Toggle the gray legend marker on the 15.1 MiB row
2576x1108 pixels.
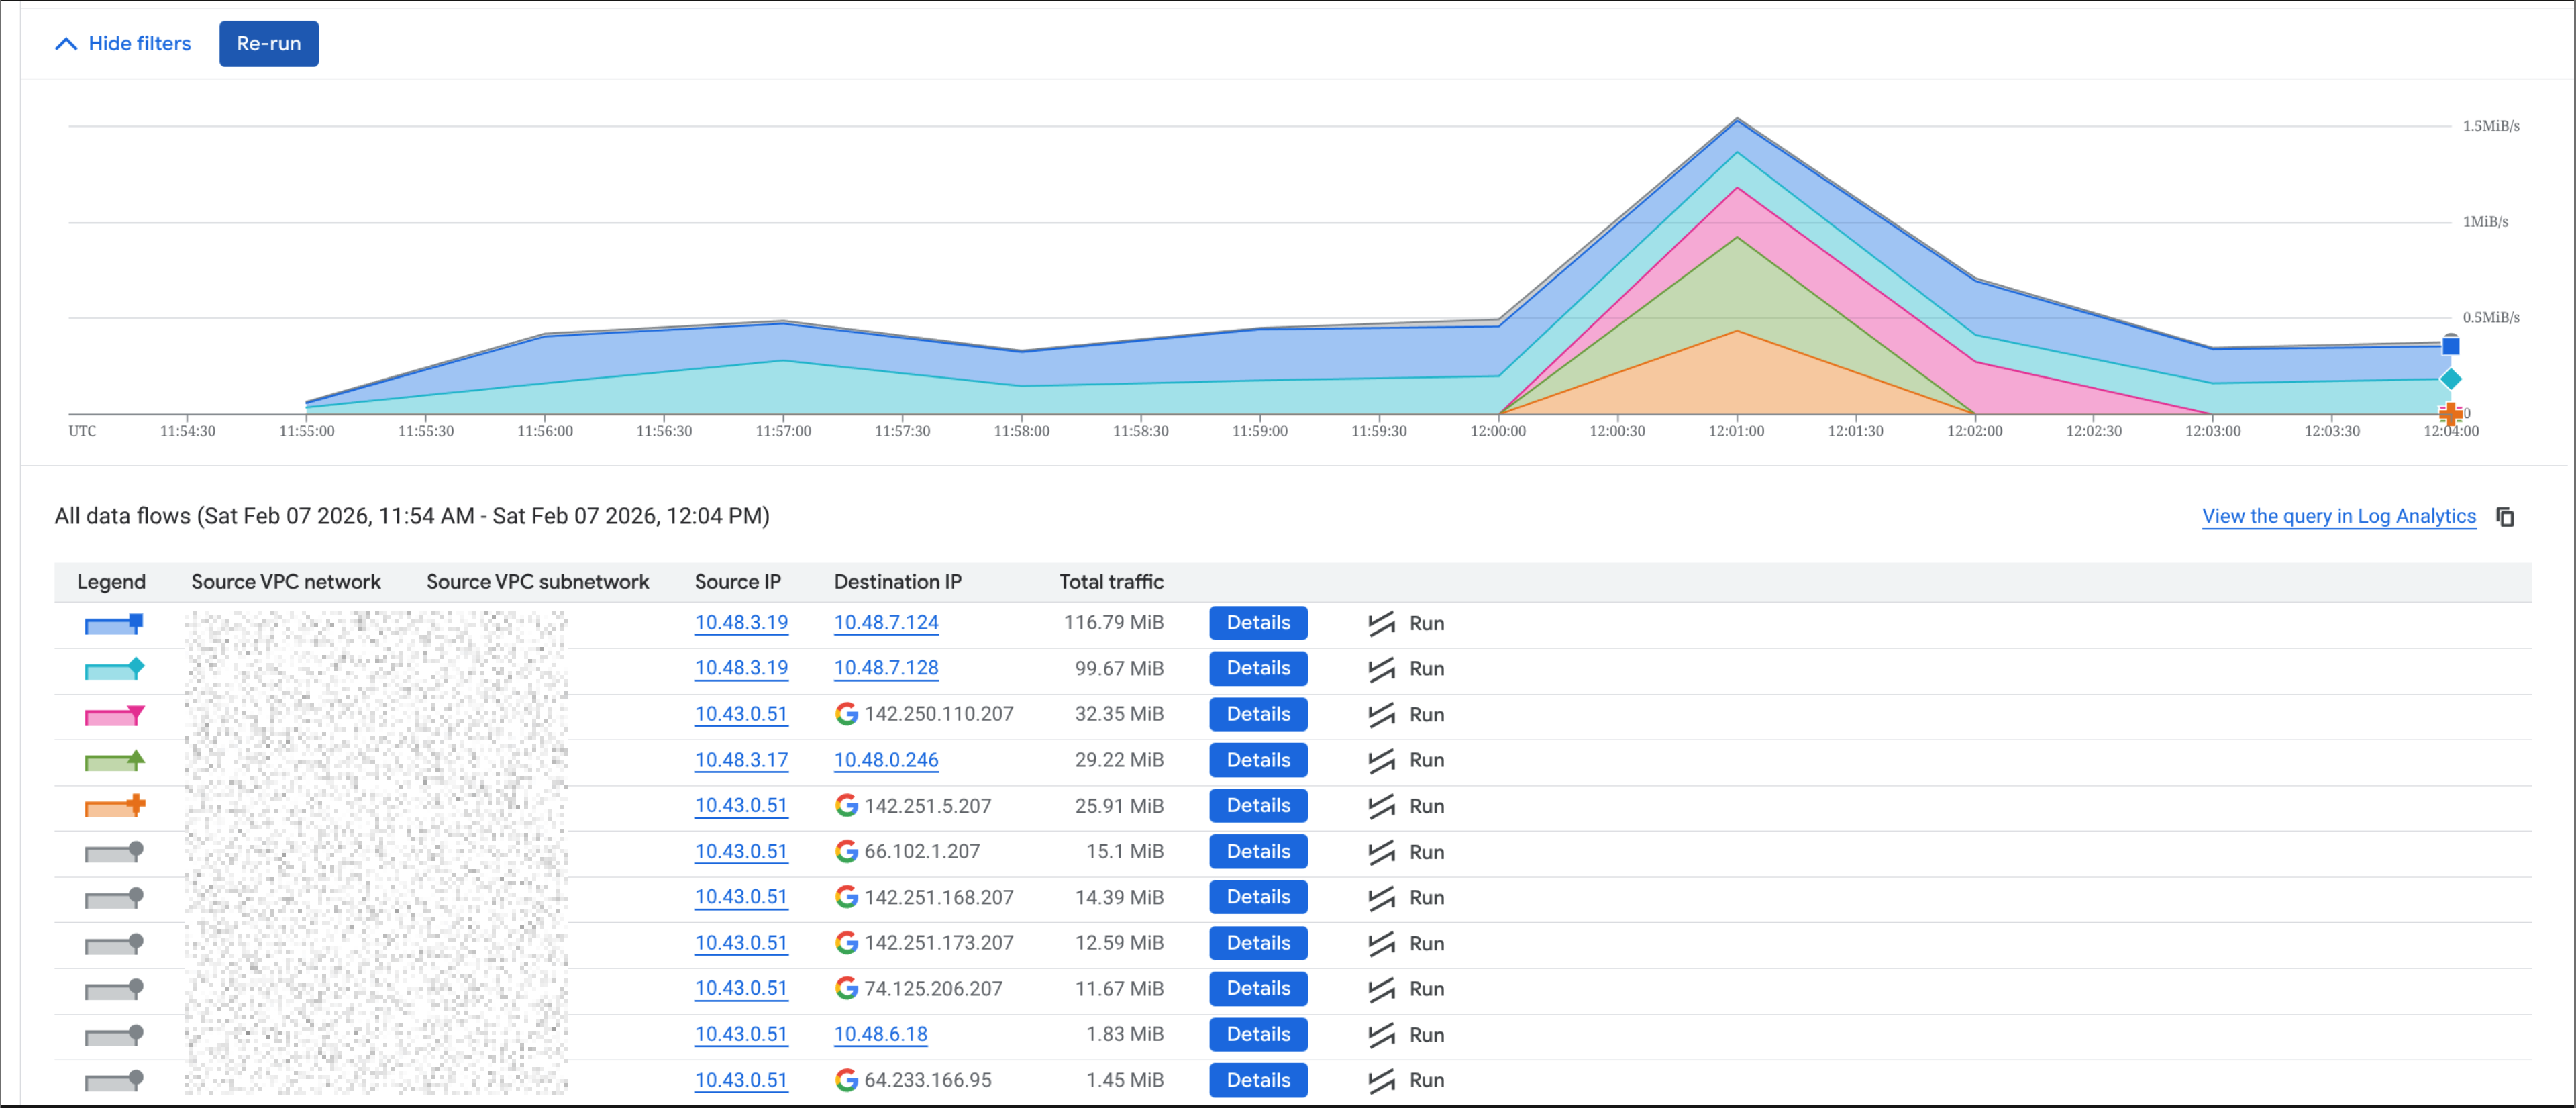tap(113, 851)
